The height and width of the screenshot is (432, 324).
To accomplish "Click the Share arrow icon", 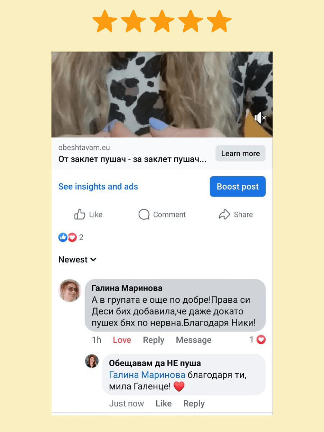I will pyautogui.click(x=224, y=215).
